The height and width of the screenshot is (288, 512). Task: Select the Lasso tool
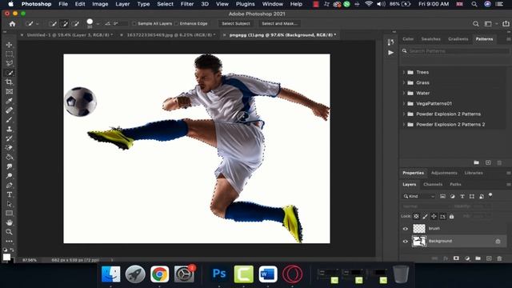[x=9, y=63]
